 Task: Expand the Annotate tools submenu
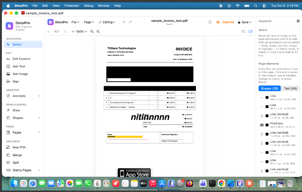tap(39, 96)
